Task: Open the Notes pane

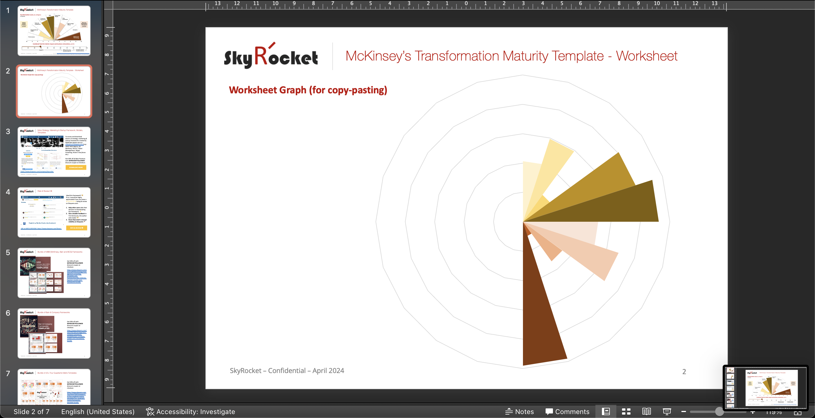Action: click(520, 411)
